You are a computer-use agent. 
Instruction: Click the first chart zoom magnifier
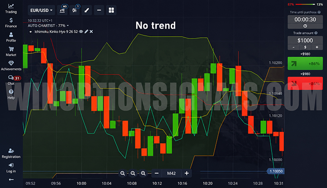[123, 173]
